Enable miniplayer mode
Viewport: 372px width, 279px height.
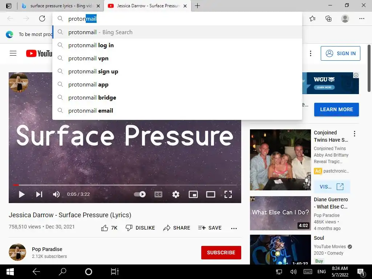coord(193,195)
